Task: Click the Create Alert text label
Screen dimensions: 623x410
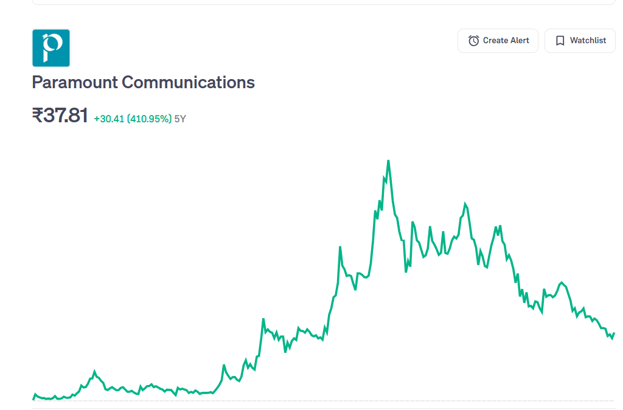Action: point(506,41)
